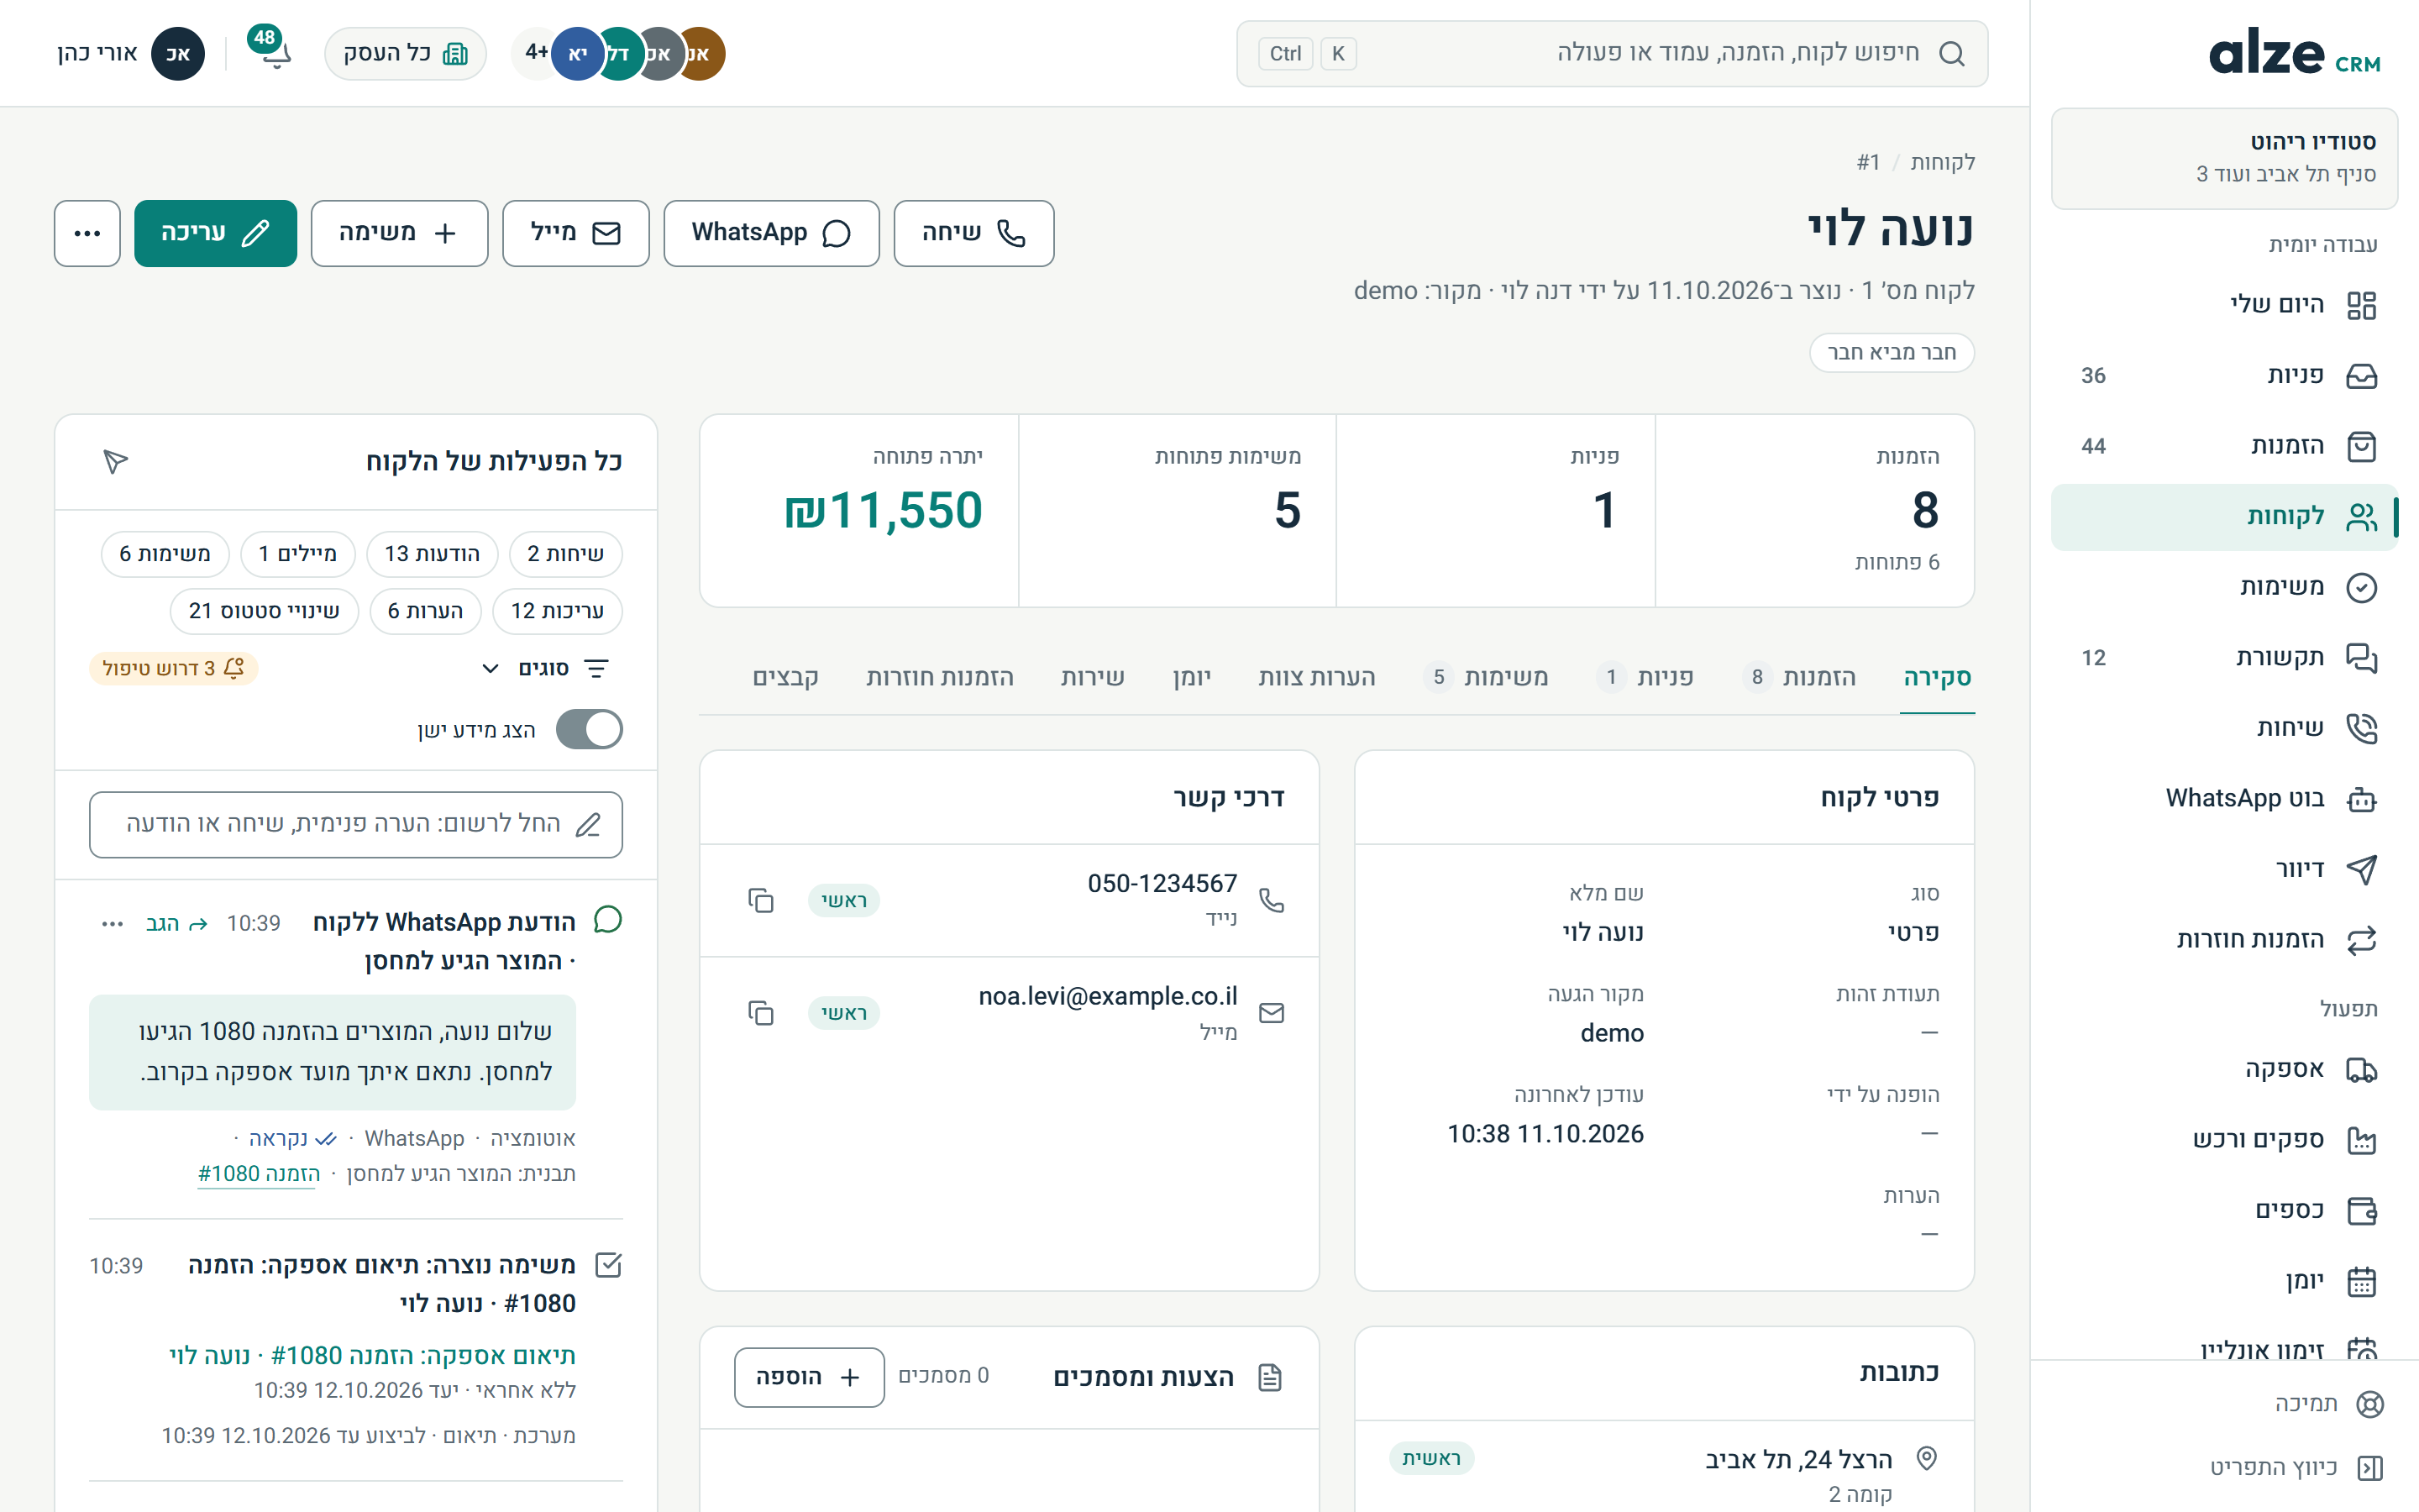Open the 'כל העסק' business selector
Viewport: 2419px width, 1512px height.
[x=405, y=53]
